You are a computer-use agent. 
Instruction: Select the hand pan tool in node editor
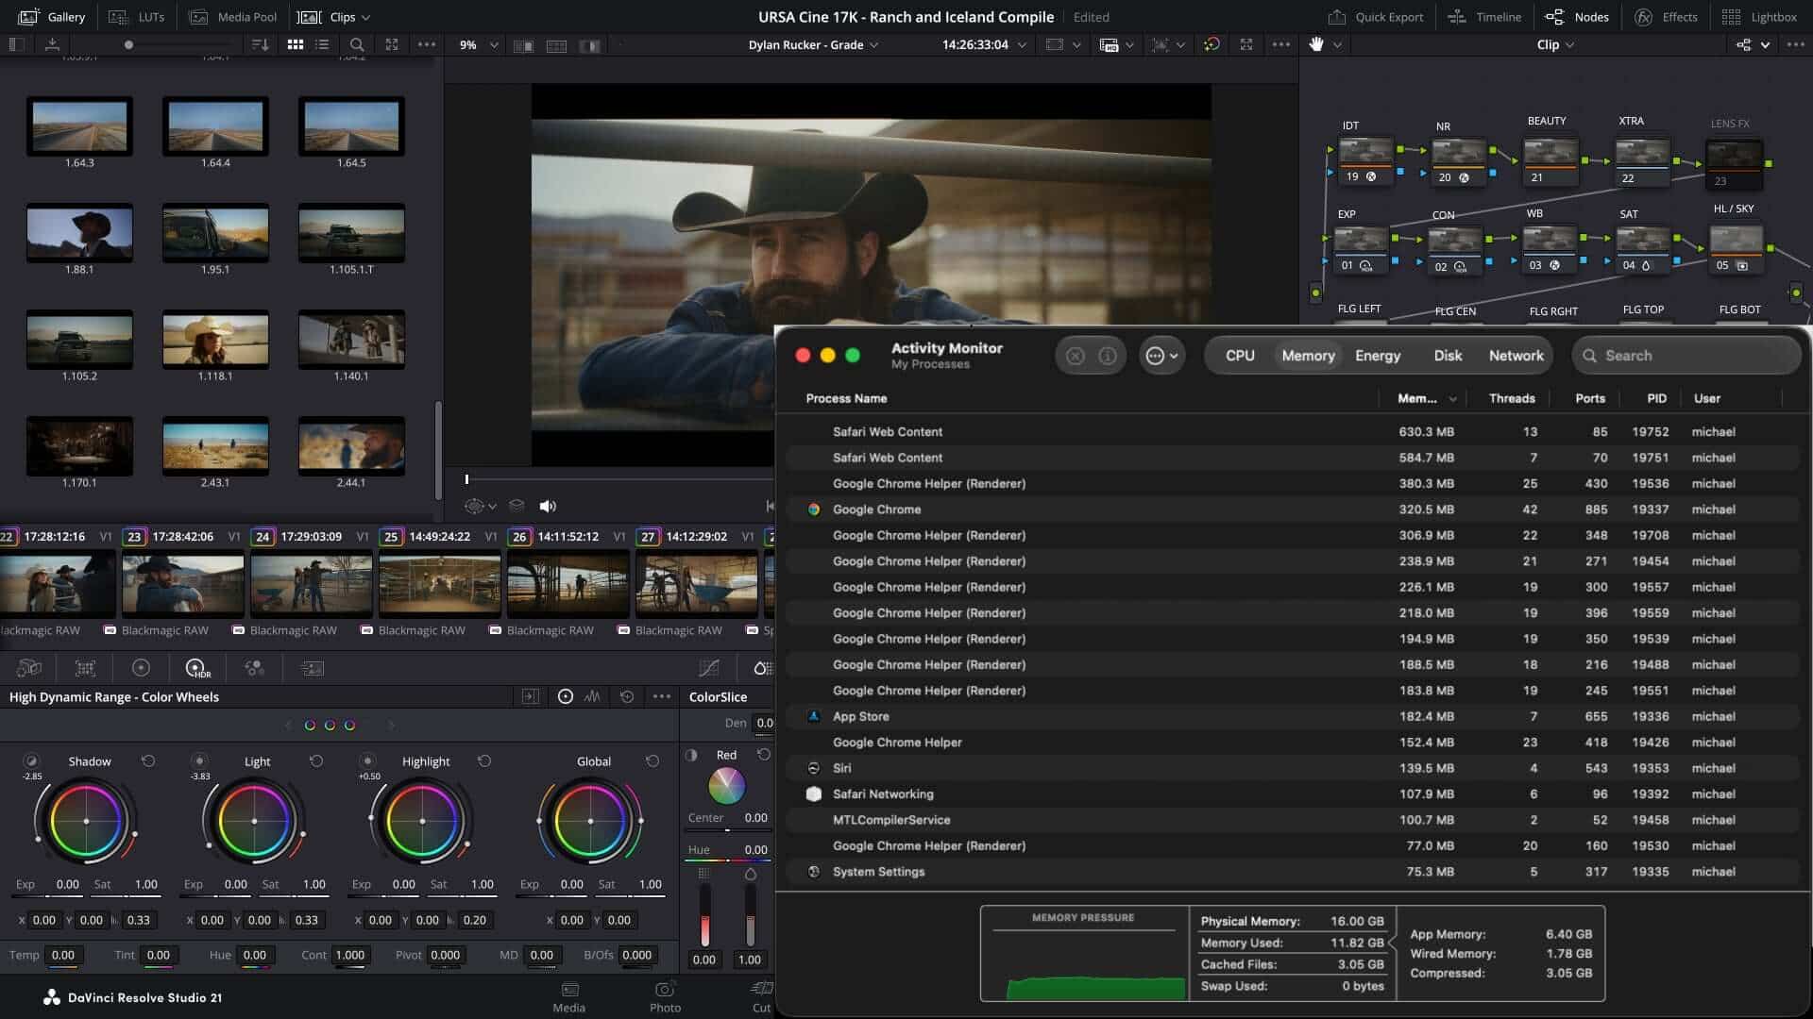point(1316,44)
